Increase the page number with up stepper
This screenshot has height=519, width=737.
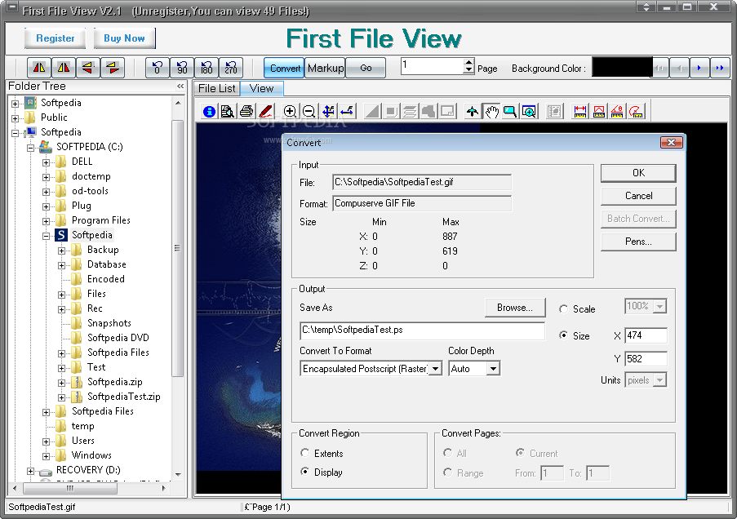468,62
